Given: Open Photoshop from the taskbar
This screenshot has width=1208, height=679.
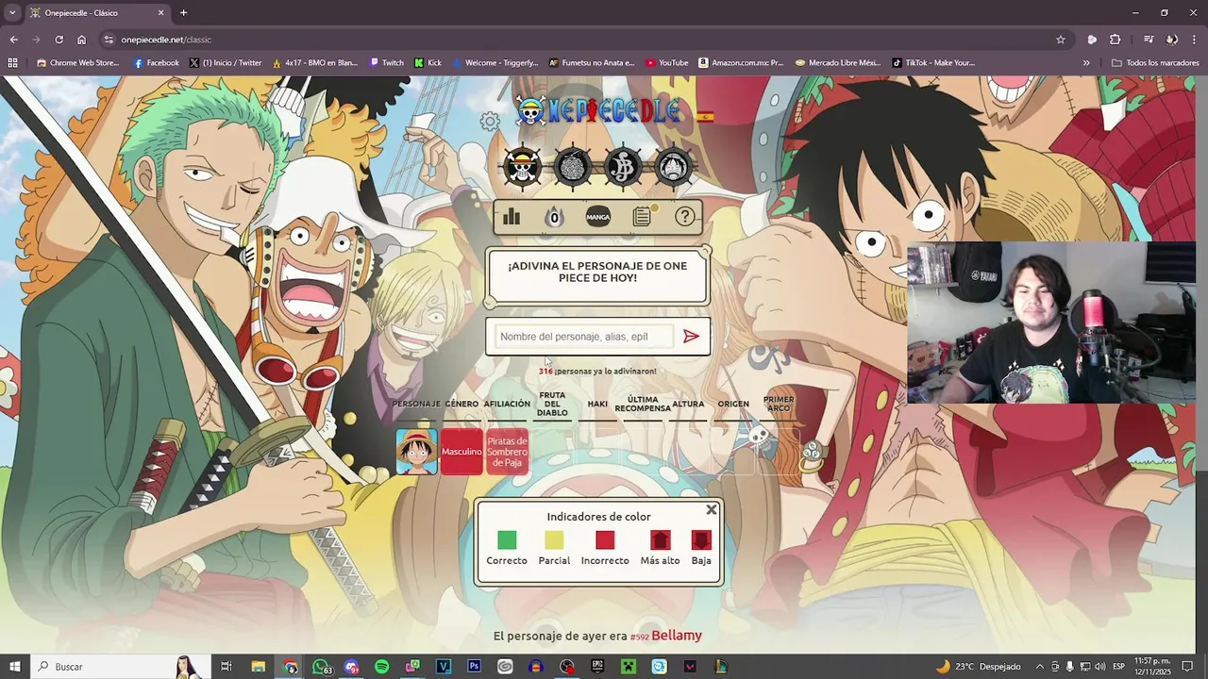Looking at the screenshot, I should point(474,667).
